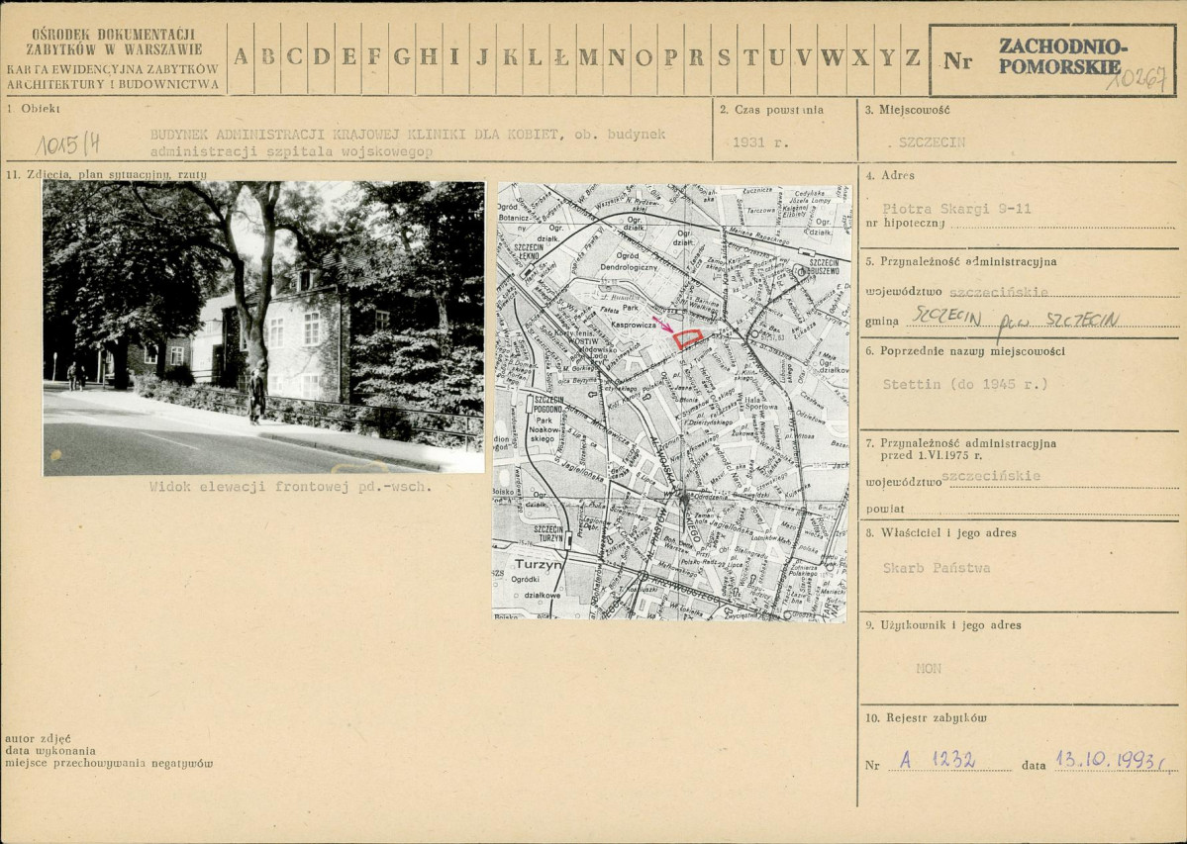
Task: Click the user value "MON"
Action: coord(929,669)
